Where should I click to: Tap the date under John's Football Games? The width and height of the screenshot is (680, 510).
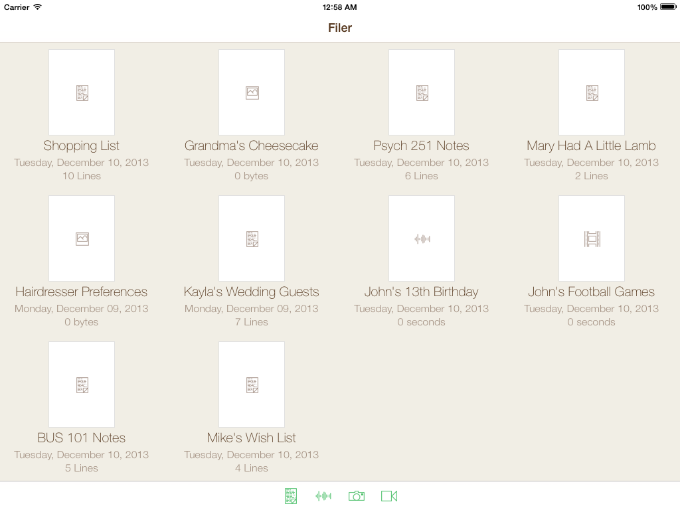click(x=592, y=309)
